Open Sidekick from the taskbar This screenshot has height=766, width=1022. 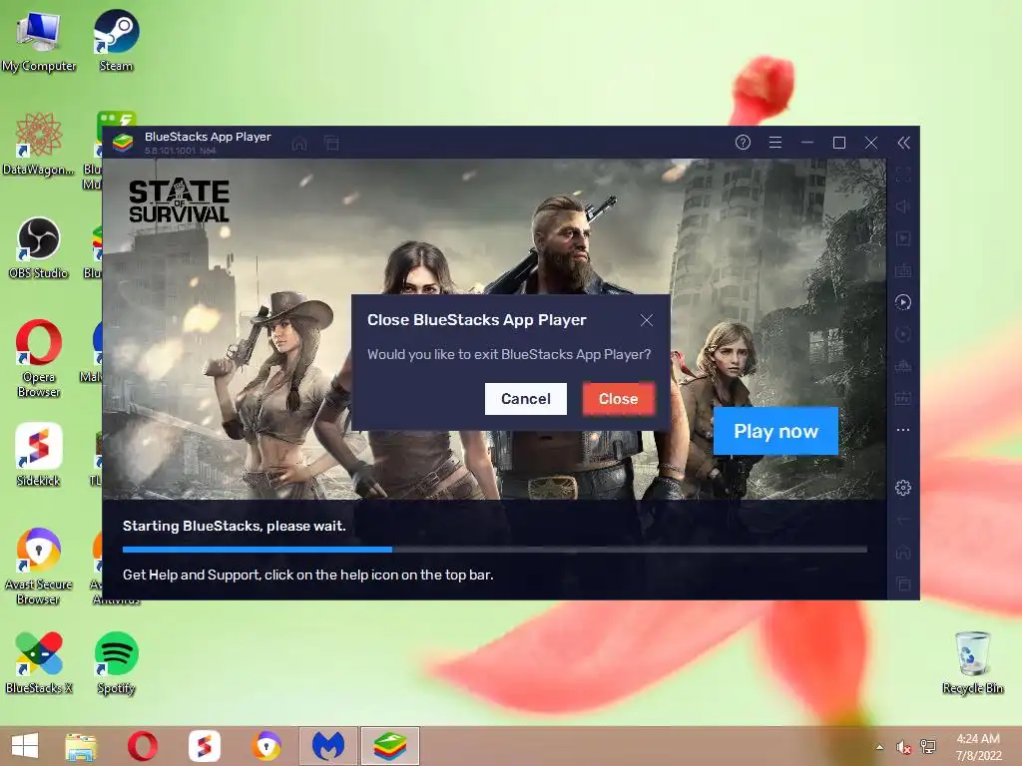(x=205, y=746)
